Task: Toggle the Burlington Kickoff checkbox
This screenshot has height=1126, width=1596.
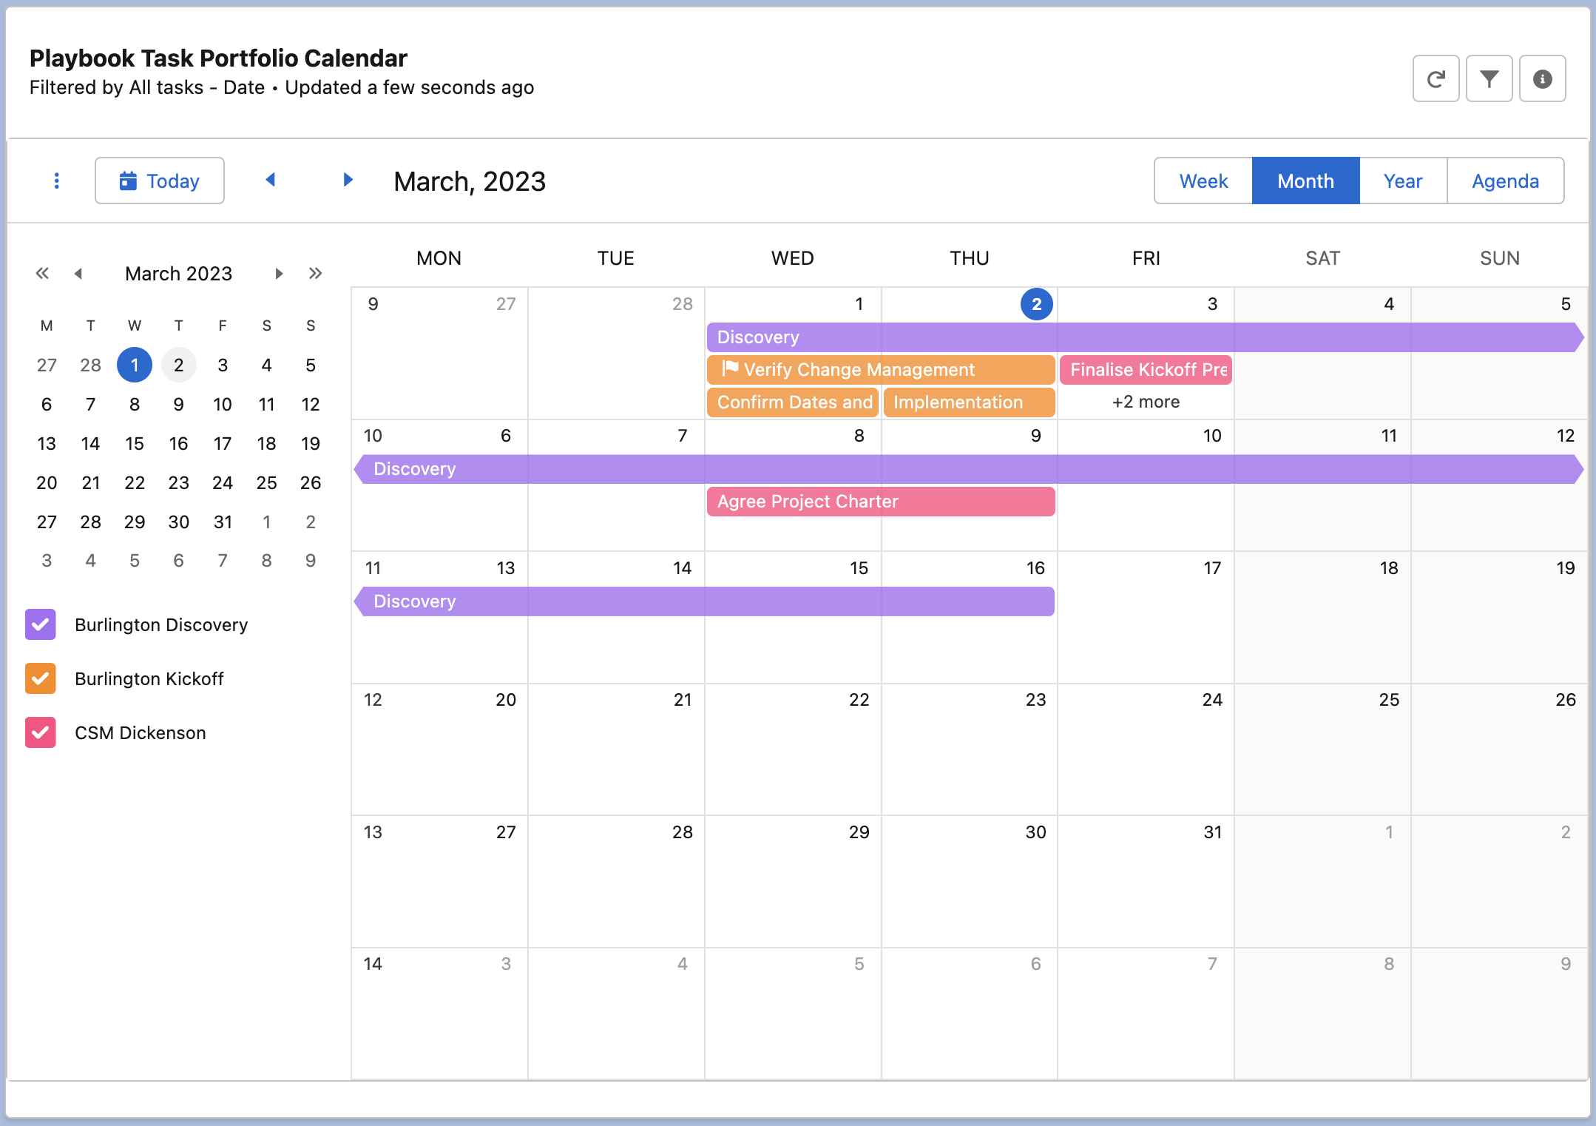Action: point(41,678)
